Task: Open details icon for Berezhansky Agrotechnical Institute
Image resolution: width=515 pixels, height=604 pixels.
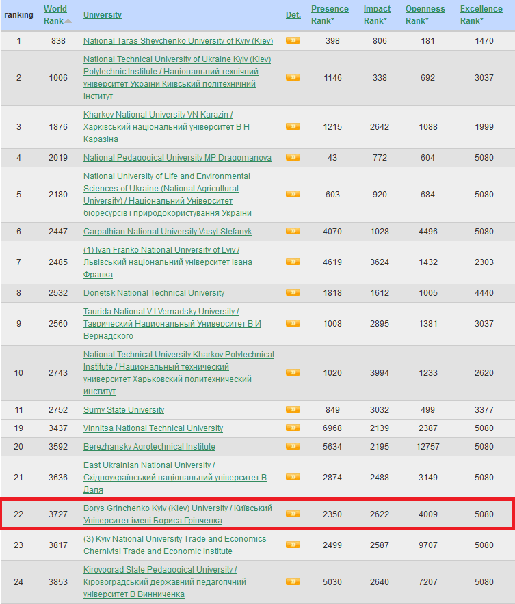Action: (293, 446)
